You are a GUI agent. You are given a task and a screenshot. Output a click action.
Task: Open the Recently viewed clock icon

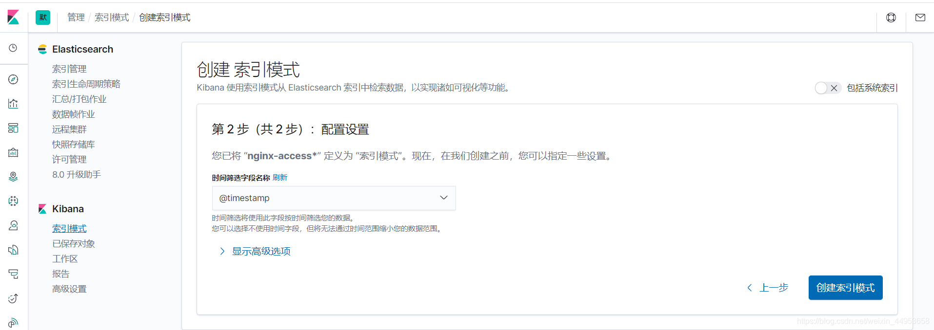tap(13, 48)
